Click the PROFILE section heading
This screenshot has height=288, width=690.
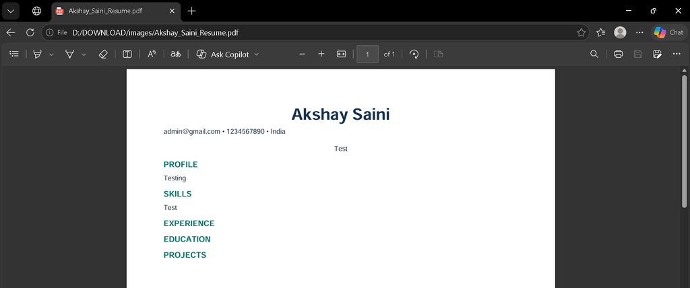click(181, 164)
